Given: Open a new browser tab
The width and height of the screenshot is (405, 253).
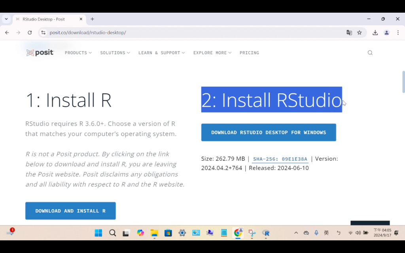Looking at the screenshot, I should [x=92, y=19].
